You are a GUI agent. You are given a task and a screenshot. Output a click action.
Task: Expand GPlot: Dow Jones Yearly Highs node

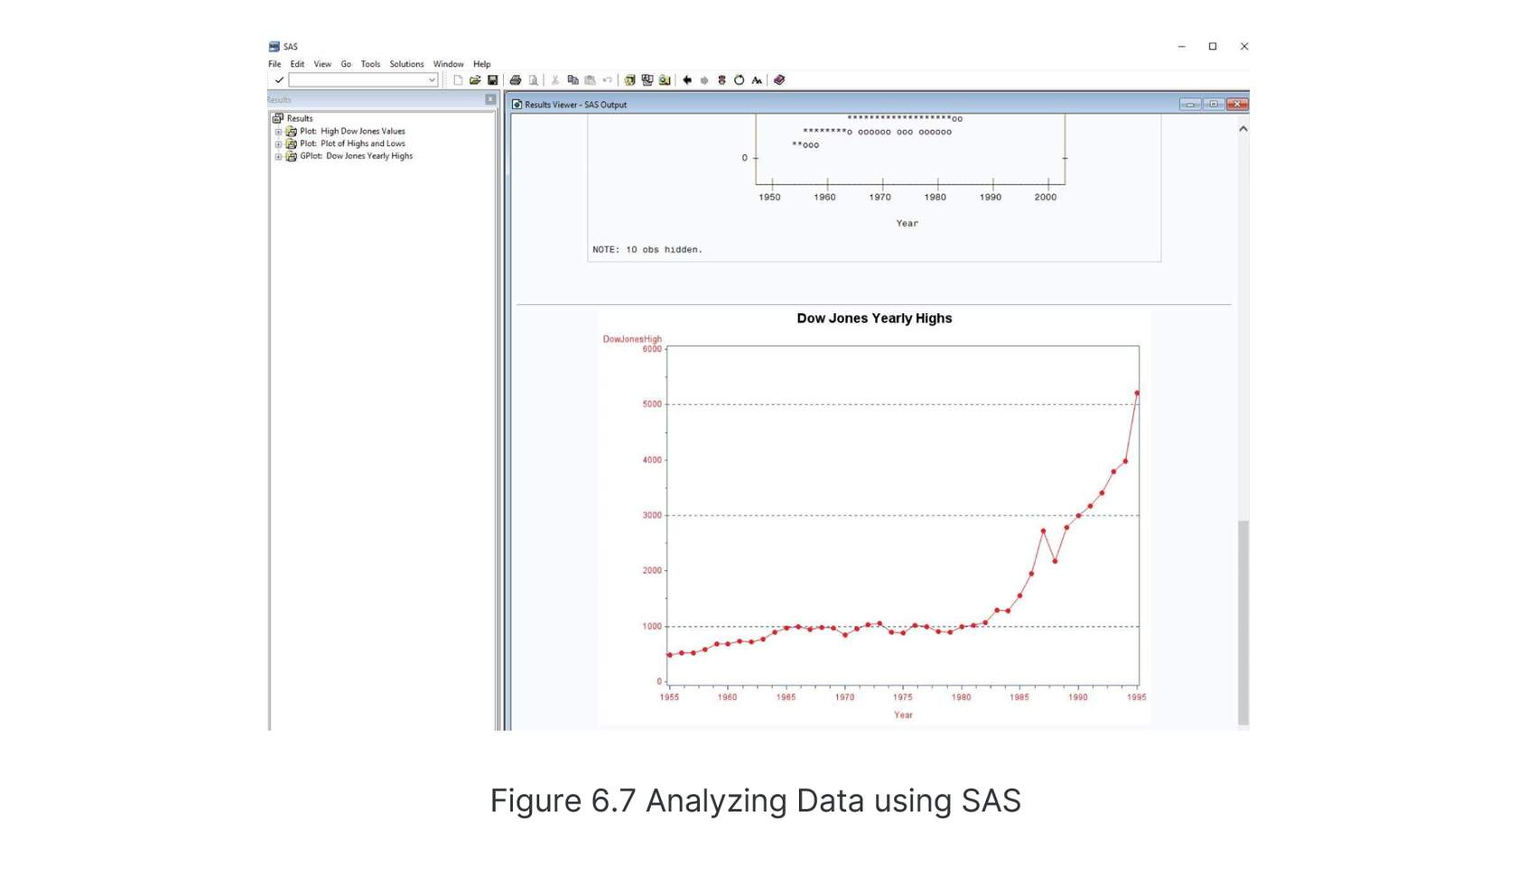tap(278, 157)
